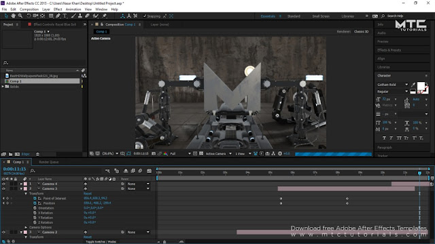
Task: Open the Composition menu
Action: 29,9
